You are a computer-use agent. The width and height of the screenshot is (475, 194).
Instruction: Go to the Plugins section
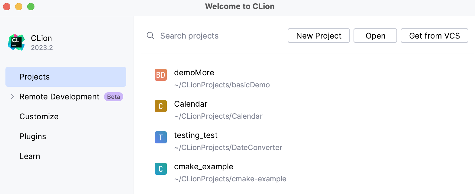tap(33, 136)
